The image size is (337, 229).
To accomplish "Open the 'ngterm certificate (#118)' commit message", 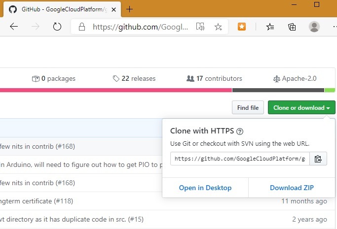I will (37, 201).
